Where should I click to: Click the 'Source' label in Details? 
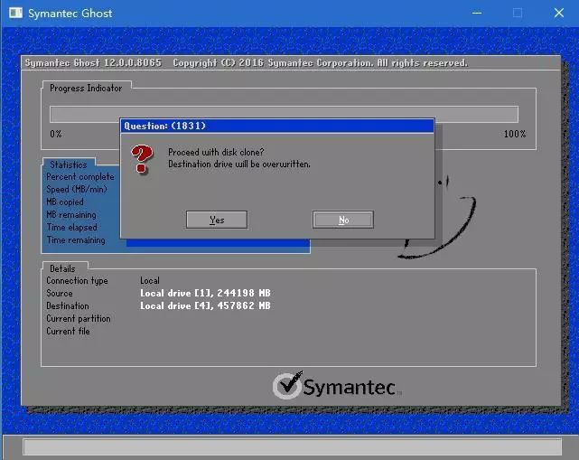(60, 293)
